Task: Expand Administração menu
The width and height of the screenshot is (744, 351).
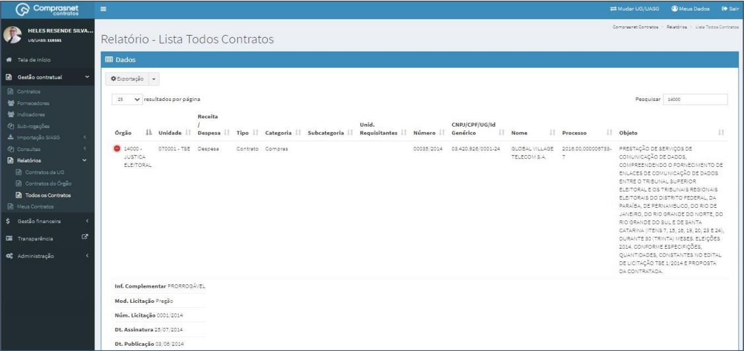Action: pos(47,256)
